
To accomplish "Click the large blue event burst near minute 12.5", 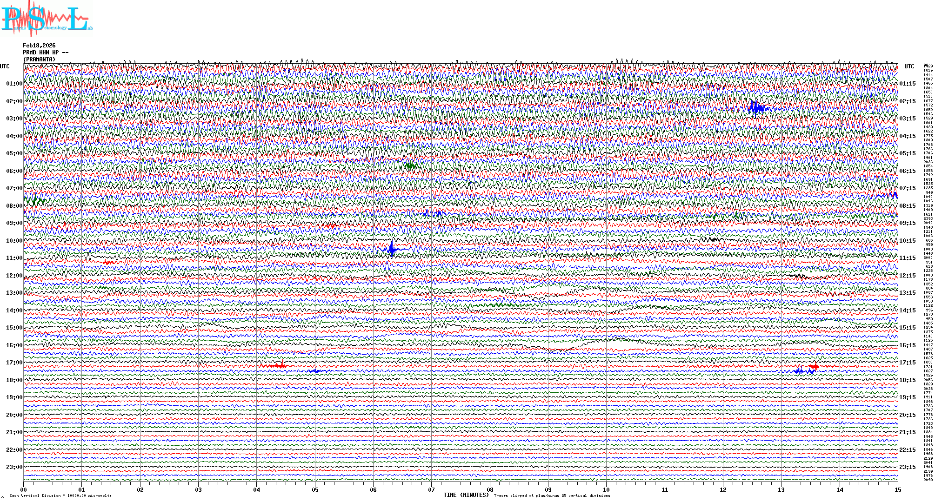I will (x=757, y=109).
